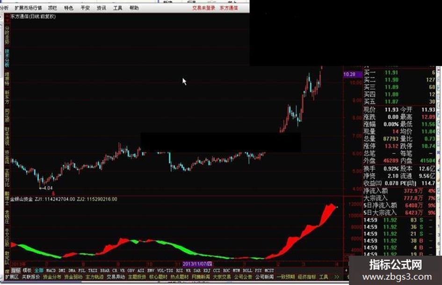Viewport: 442px width, 285px height.
Task: Choose the MACD indicator
Action: (51, 270)
